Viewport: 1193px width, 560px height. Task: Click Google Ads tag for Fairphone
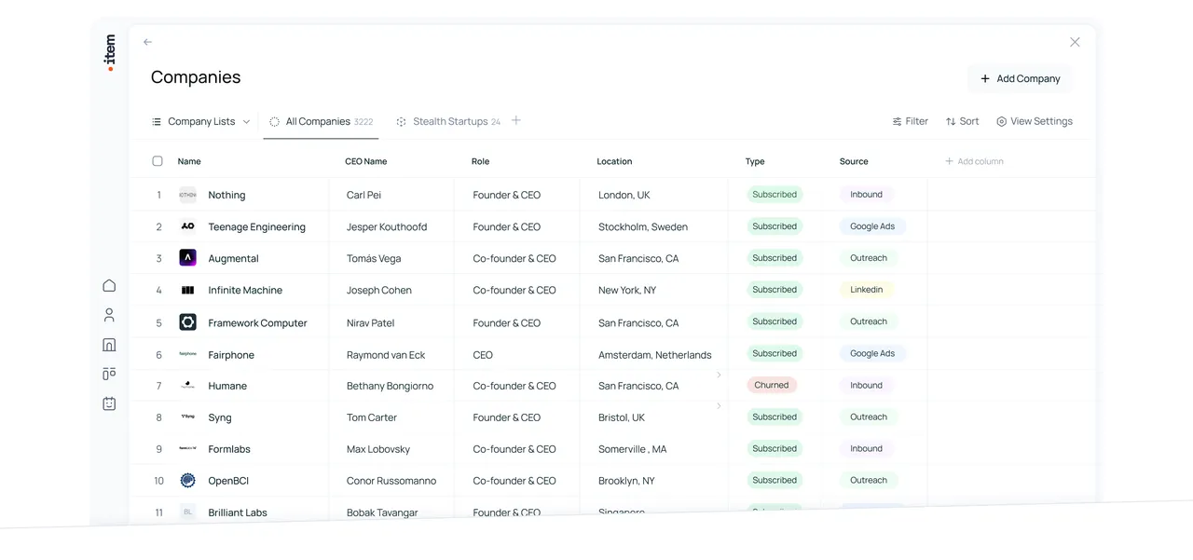[x=872, y=354]
